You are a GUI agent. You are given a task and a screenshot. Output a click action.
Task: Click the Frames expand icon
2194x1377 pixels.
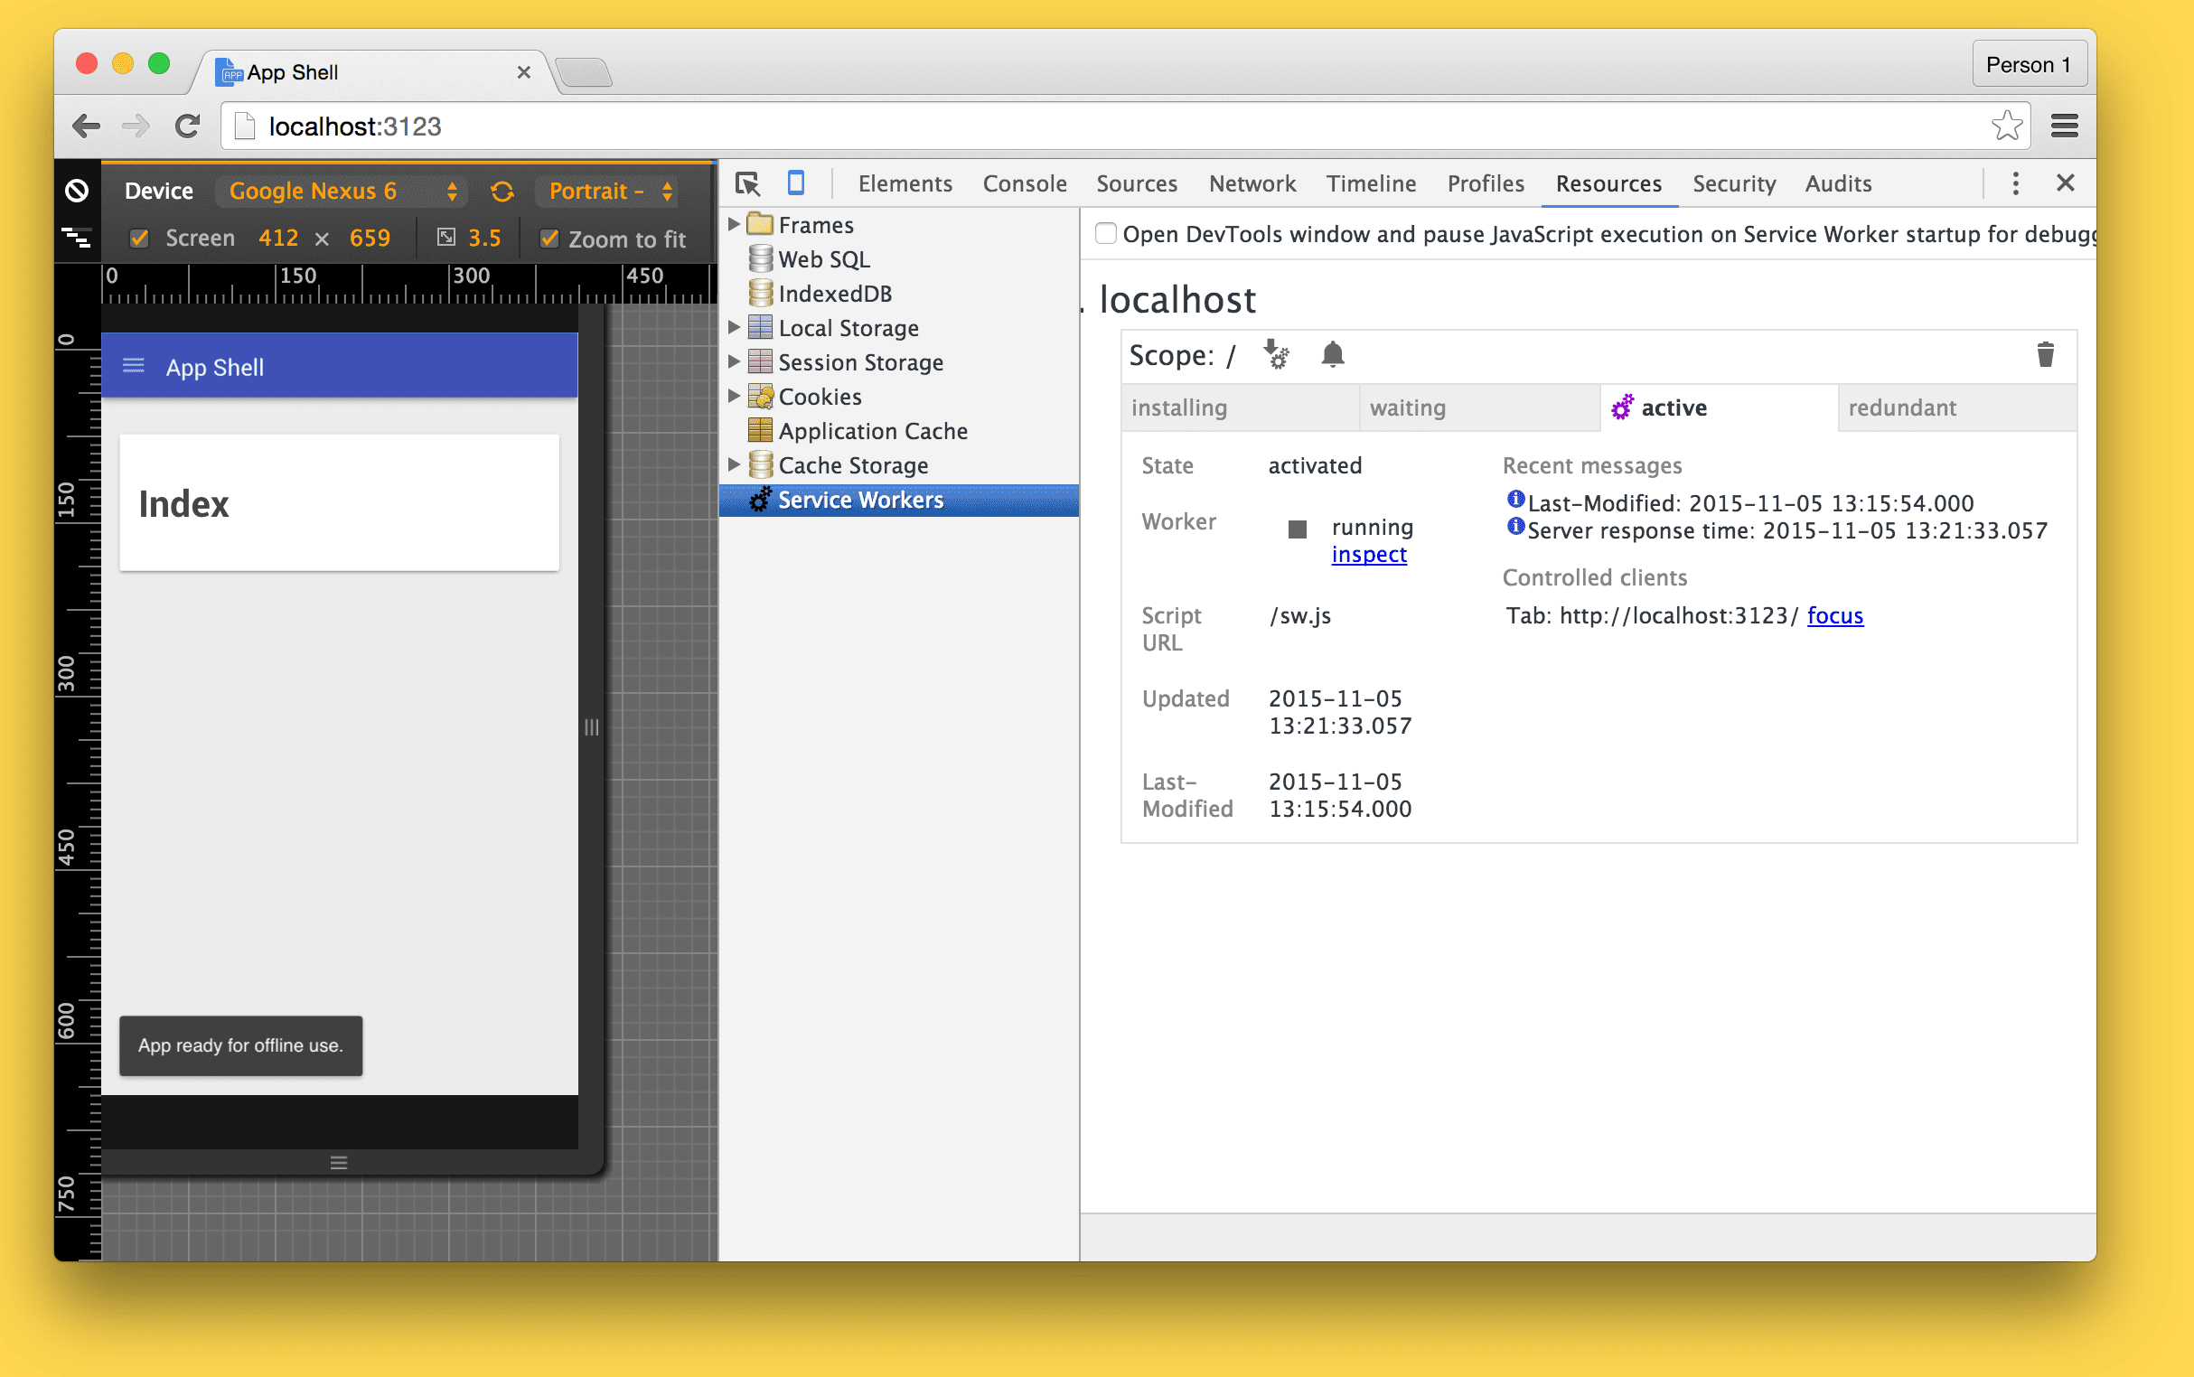click(x=739, y=224)
